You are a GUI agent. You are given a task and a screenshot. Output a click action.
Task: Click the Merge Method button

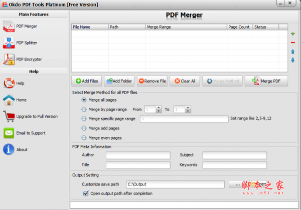(222, 81)
